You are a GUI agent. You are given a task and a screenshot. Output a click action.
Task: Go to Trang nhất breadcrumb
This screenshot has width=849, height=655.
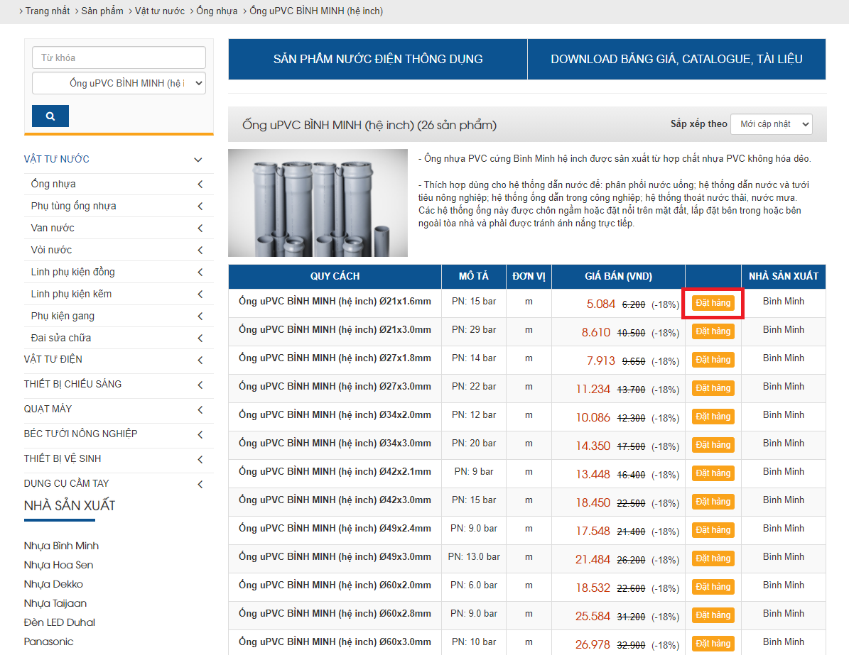[47, 11]
